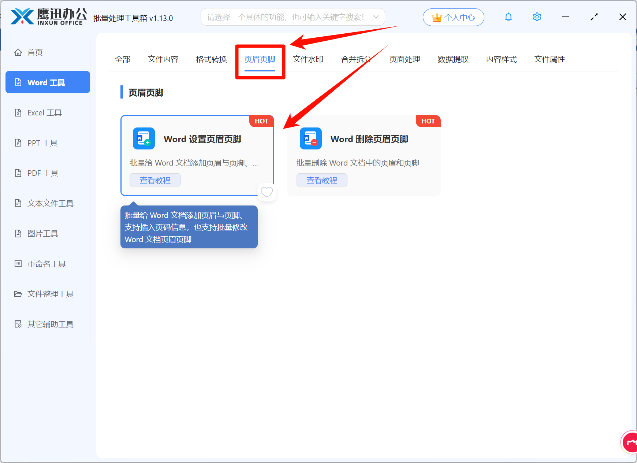Select the 重命名工具 rename tools
Viewport: 637px width, 463px height.
coord(46,263)
